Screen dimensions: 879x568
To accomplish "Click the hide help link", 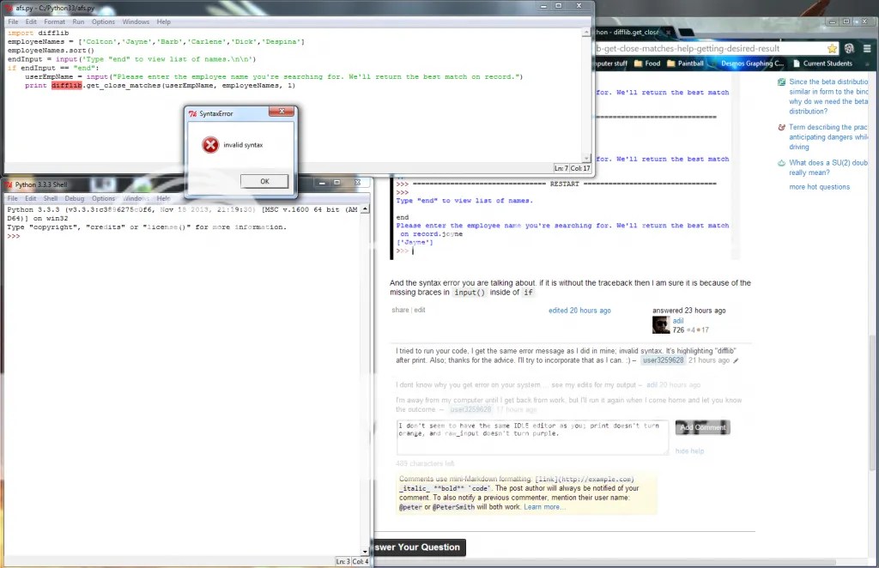I will point(689,450).
